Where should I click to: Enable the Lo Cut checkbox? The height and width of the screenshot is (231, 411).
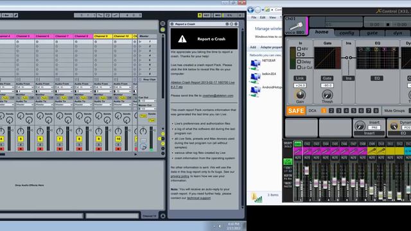tap(299, 67)
